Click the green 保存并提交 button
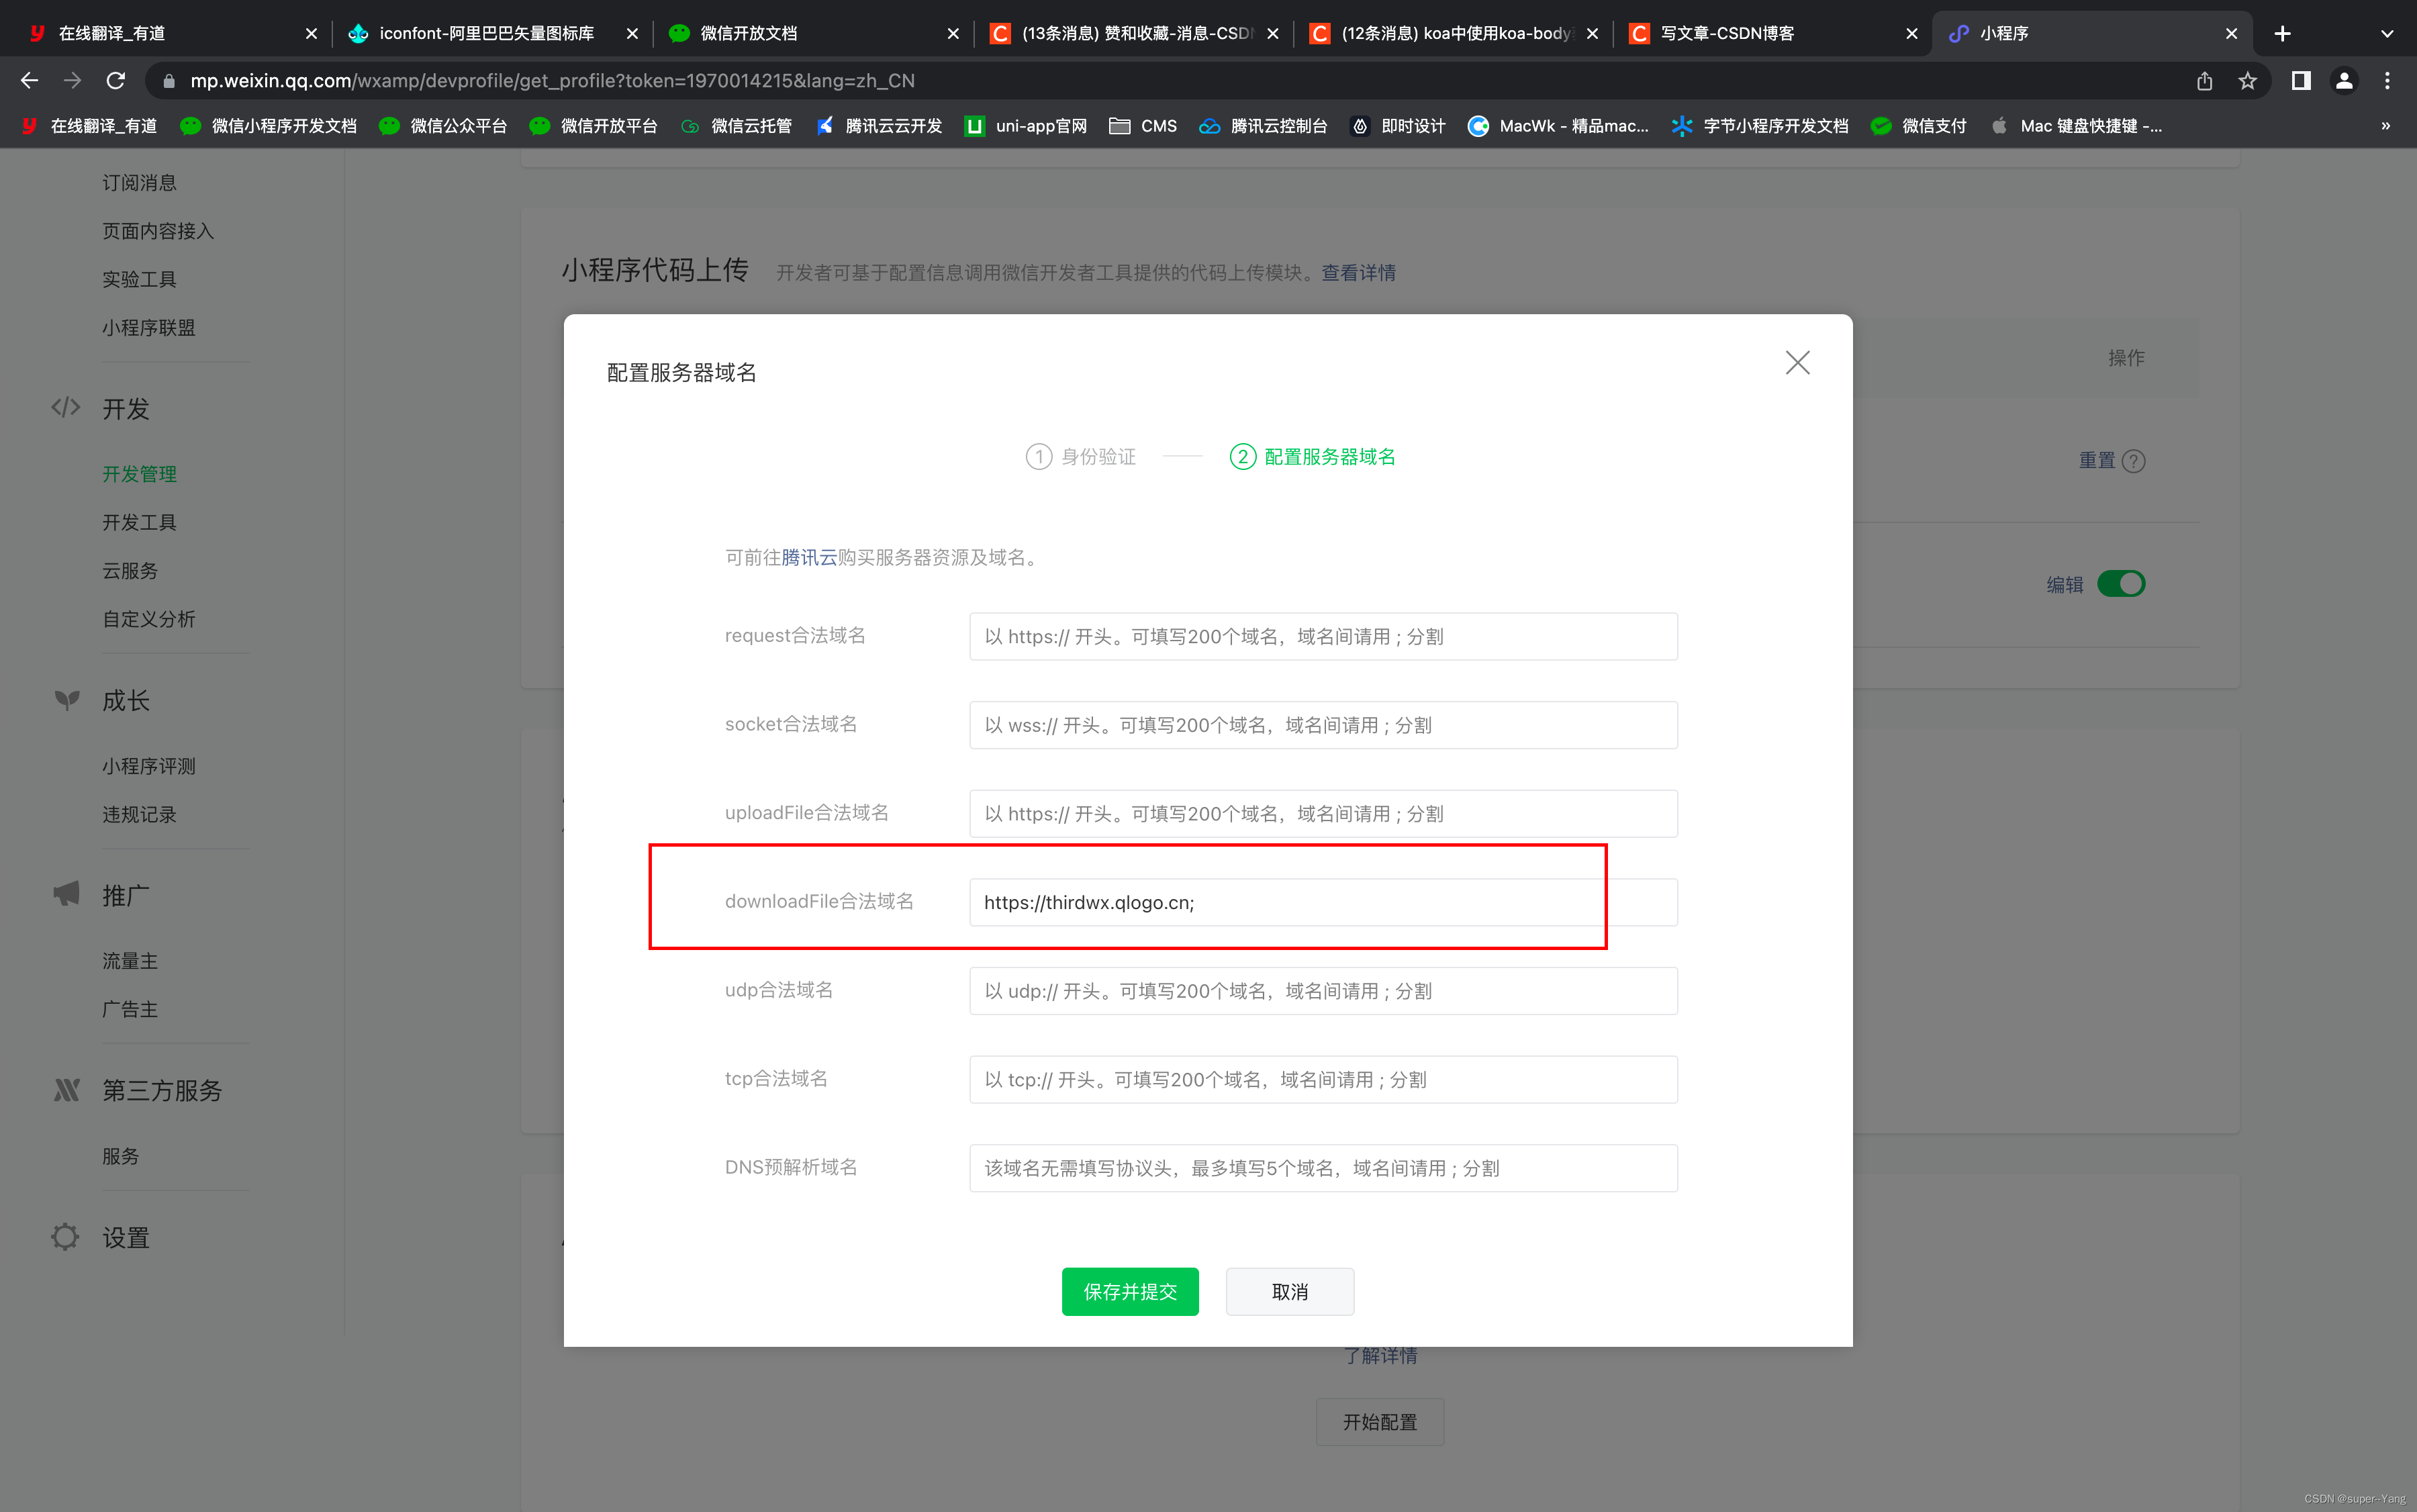Viewport: 2417px width, 1512px height. 1130,1291
